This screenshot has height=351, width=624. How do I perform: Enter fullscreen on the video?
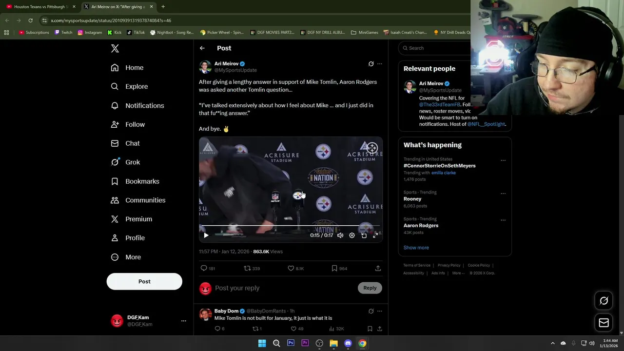click(375, 235)
